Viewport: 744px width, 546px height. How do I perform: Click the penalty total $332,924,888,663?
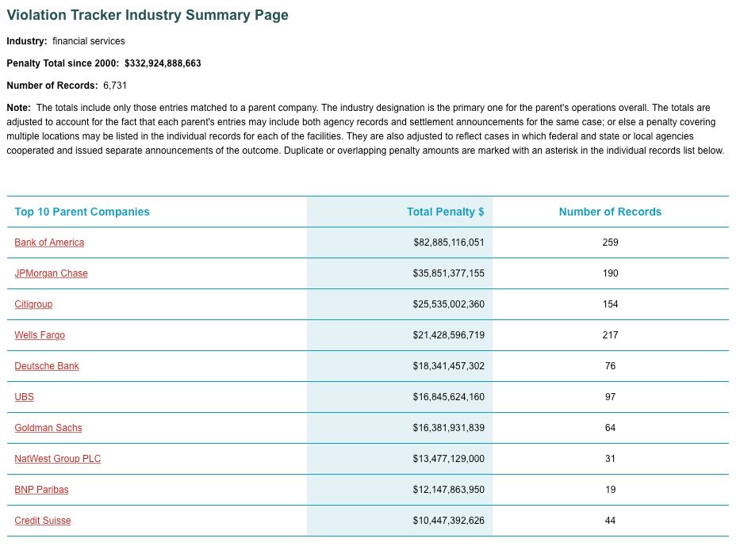tap(163, 63)
